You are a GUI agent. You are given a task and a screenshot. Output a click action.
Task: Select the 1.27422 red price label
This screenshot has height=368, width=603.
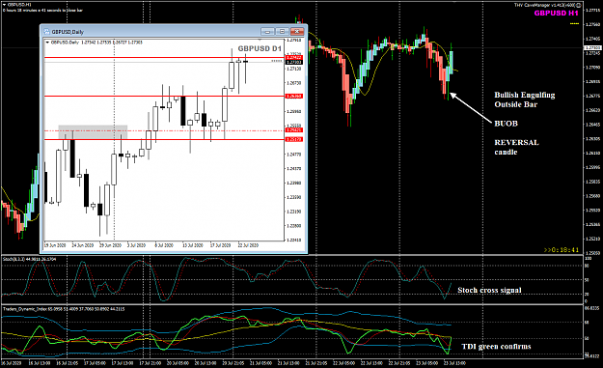click(294, 58)
